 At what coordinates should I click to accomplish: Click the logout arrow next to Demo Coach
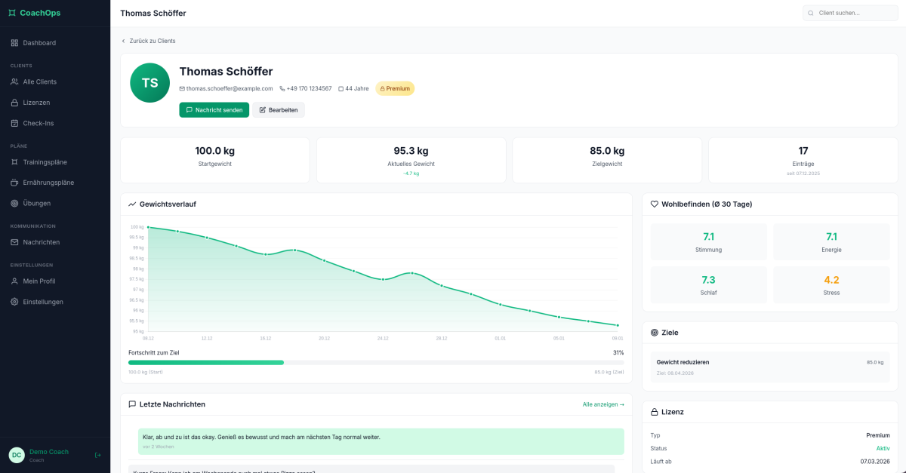[97, 455]
